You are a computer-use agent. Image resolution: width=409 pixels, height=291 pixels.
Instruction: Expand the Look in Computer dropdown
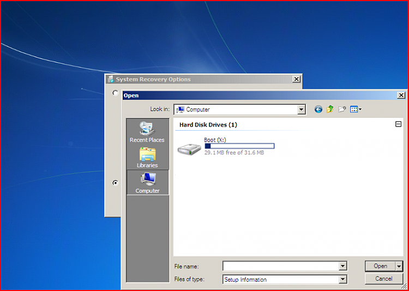point(301,110)
